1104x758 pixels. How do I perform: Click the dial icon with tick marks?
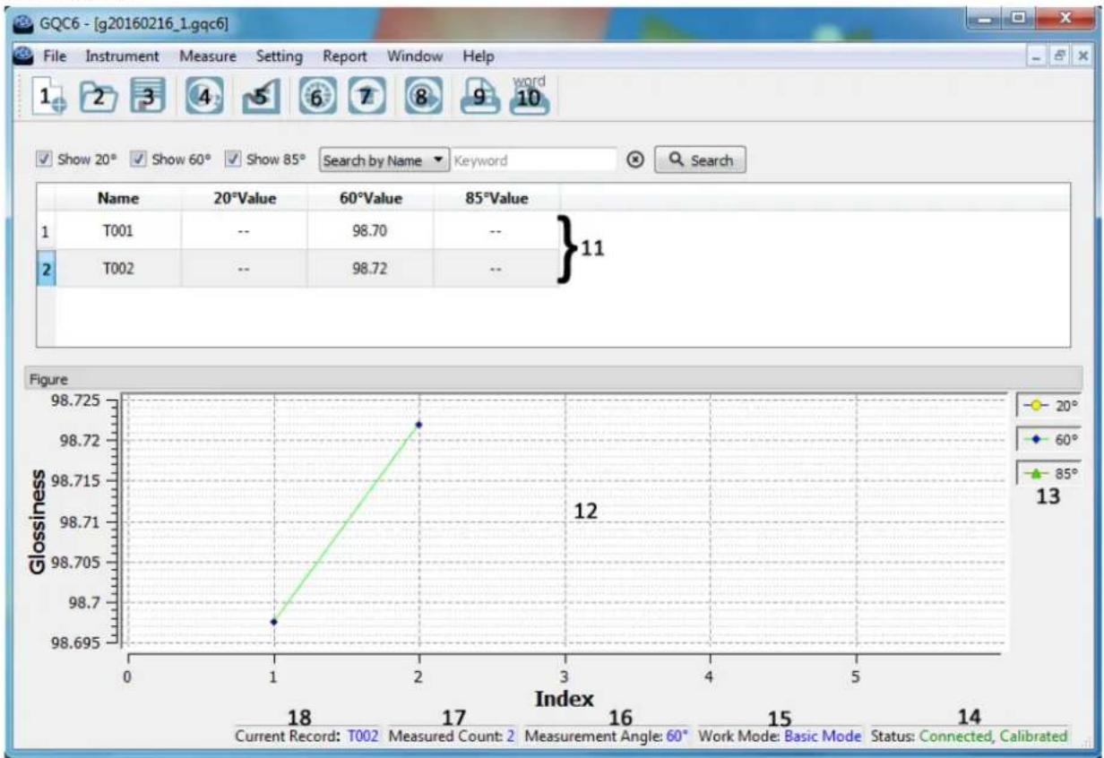316,96
